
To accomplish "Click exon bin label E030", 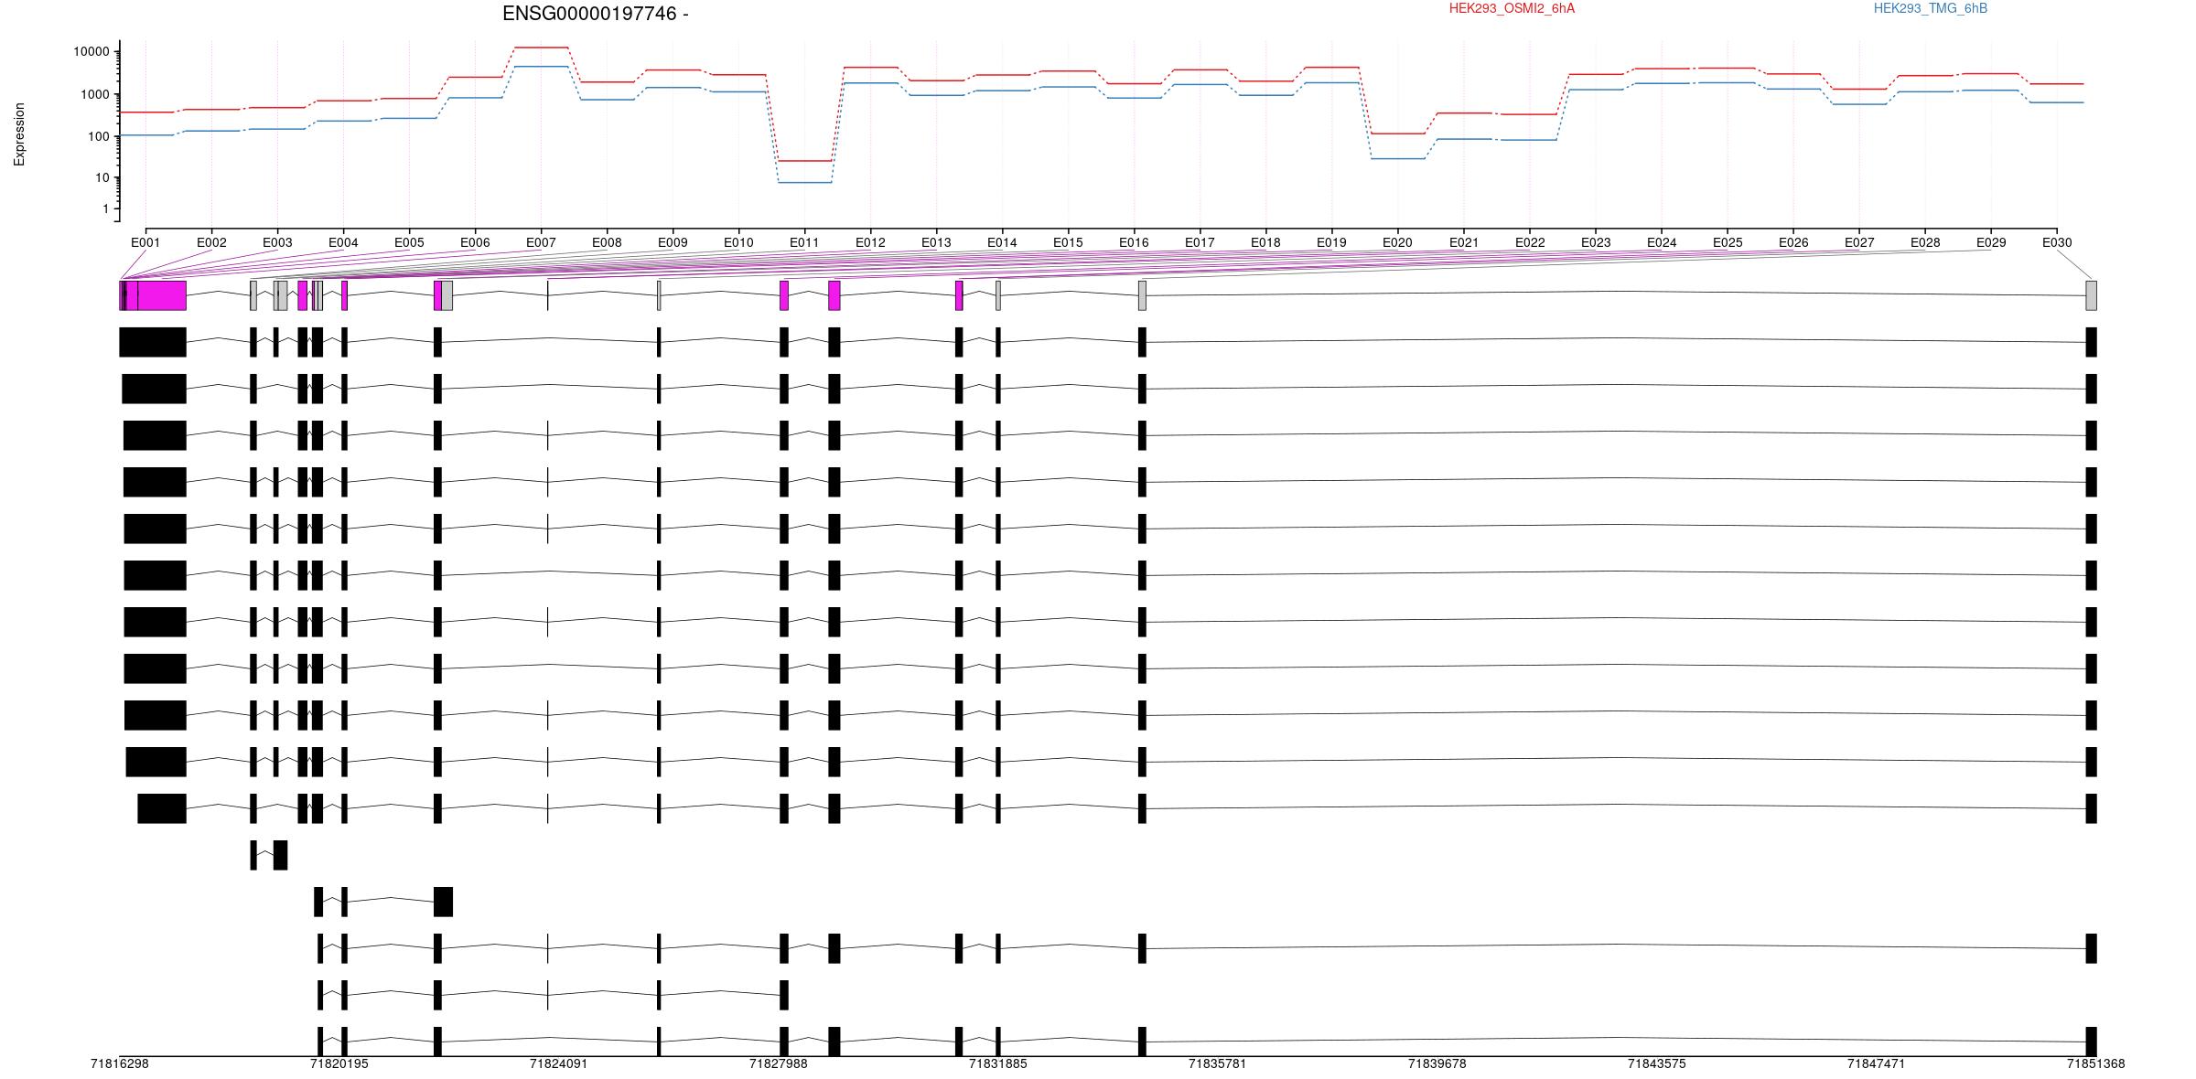I will point(2057,242).
